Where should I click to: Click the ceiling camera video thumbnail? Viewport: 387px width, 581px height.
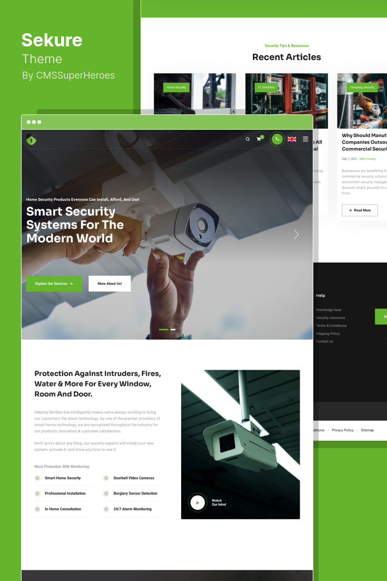point(241,444)
